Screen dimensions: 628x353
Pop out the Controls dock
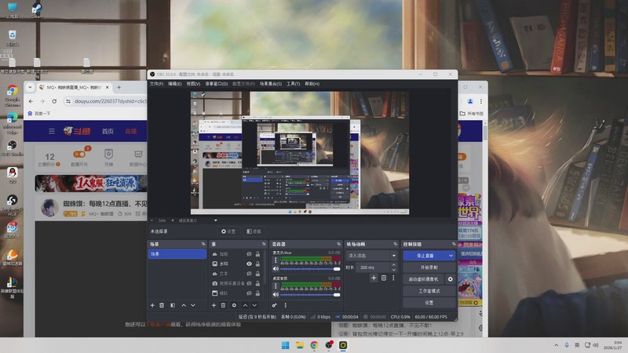454,244
